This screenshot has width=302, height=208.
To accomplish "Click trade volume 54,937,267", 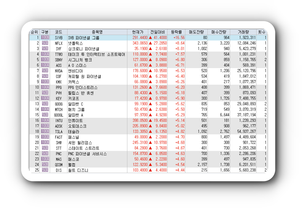I will point(246,131).
